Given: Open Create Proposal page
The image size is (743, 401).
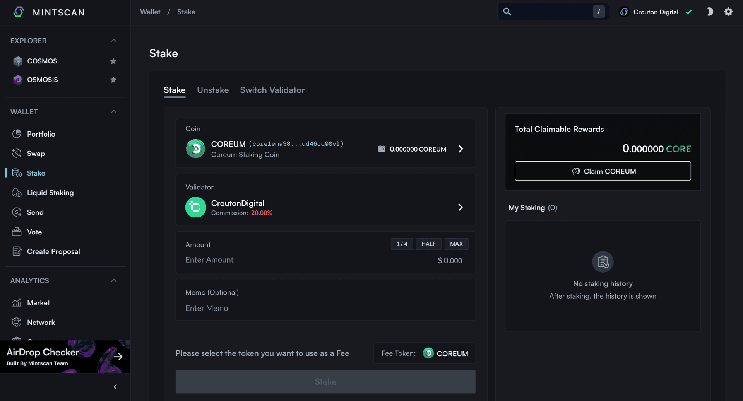Looking at the screenshot, I should pos(53,251).
